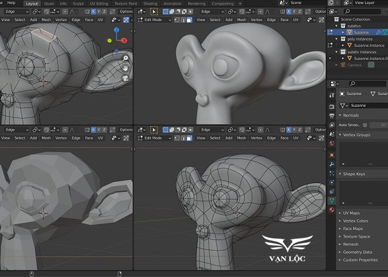Select Suzanne object in the outliner
The height and width of the screenshot is (277, 388).
361,33
